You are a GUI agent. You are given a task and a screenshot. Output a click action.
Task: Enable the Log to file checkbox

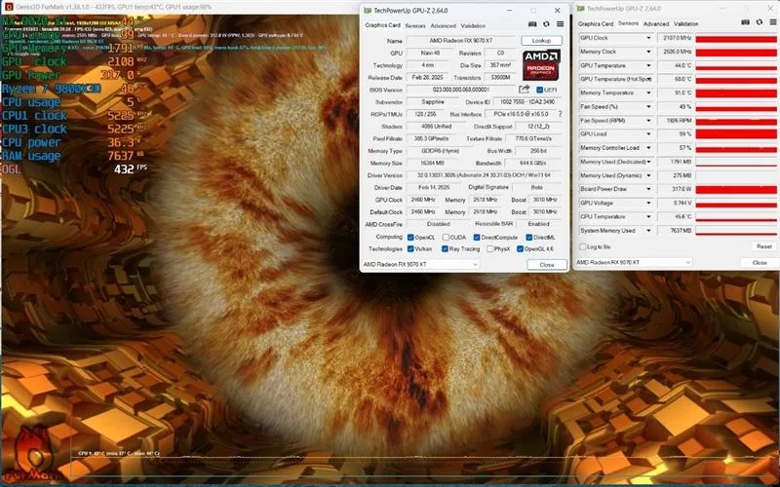click(582, 247)
